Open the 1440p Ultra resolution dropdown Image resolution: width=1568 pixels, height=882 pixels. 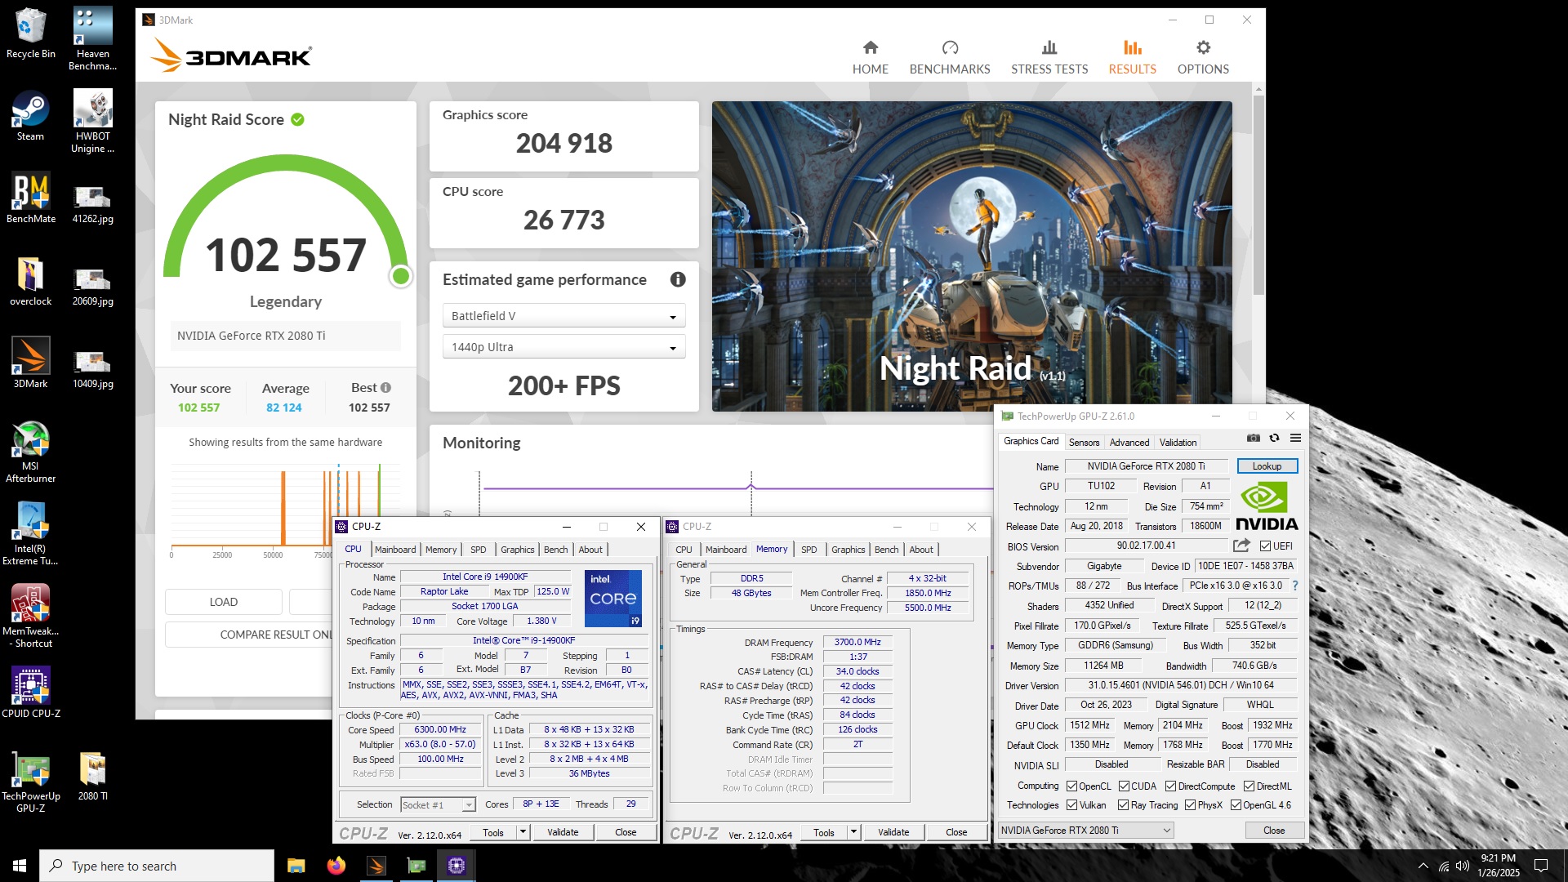pos(563,347)
